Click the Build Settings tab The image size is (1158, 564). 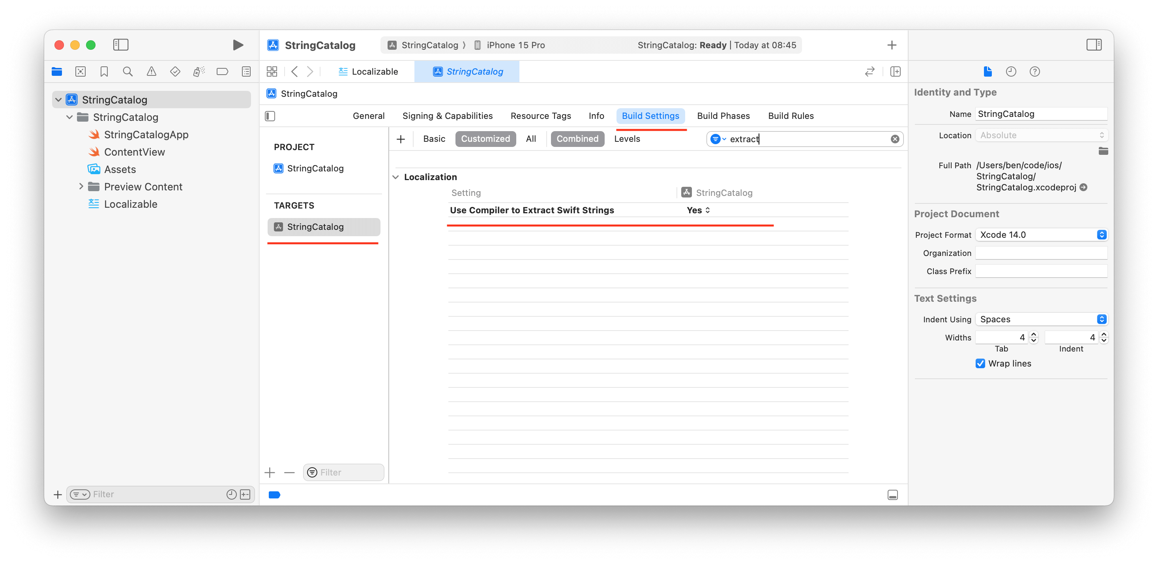click(650, 115)
